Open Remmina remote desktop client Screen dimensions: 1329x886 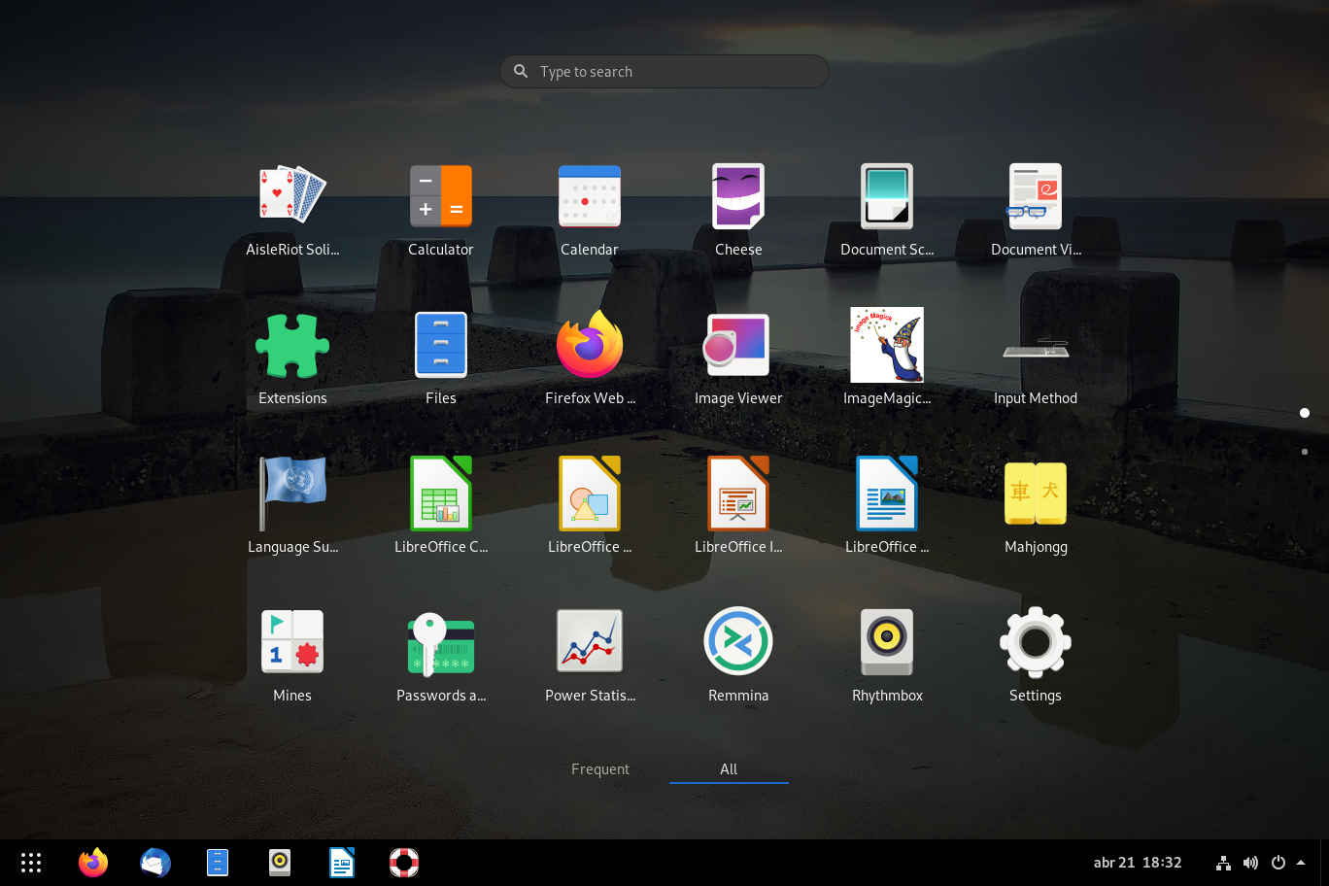(x=738, y=642)
